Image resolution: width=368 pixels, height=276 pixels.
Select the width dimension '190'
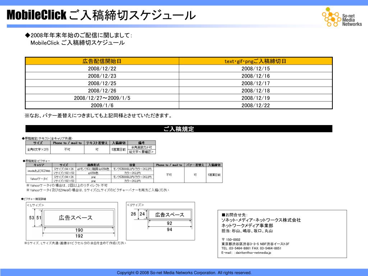click(79, 230)
